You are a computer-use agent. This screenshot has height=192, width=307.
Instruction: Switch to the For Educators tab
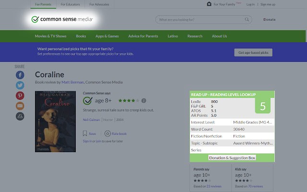tap(71, 4)
